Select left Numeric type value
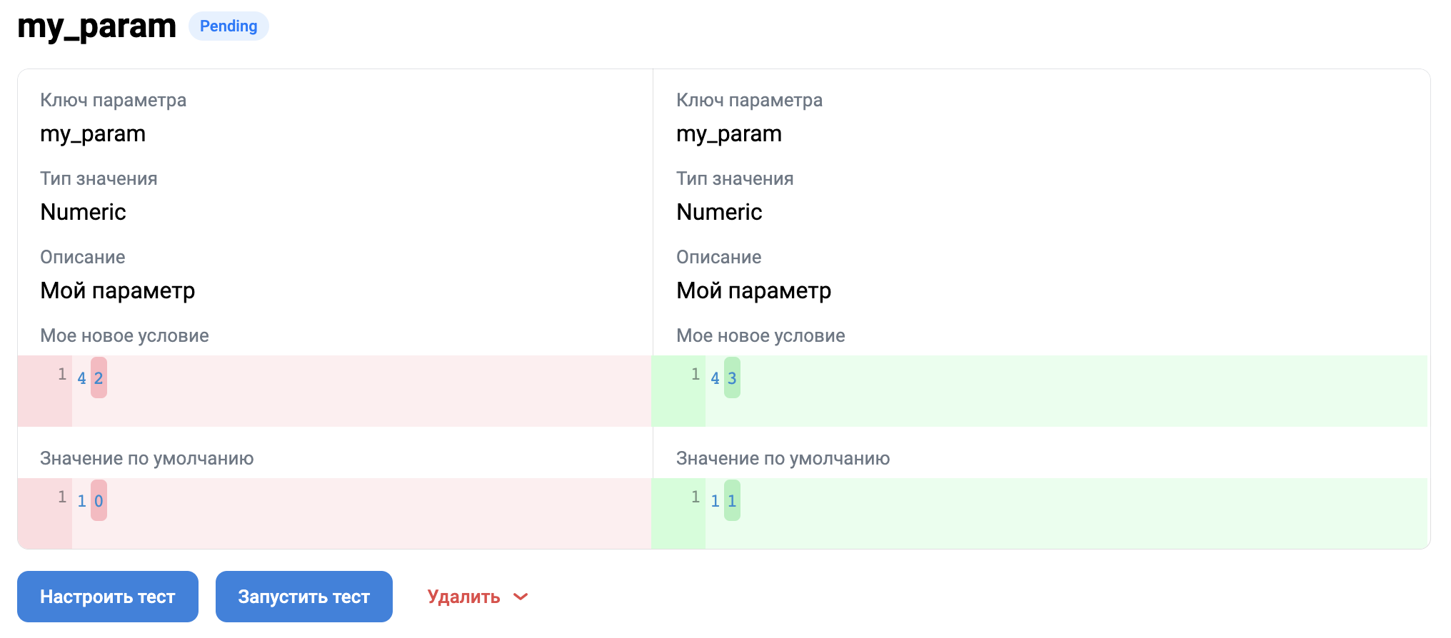 pos(83,212)
